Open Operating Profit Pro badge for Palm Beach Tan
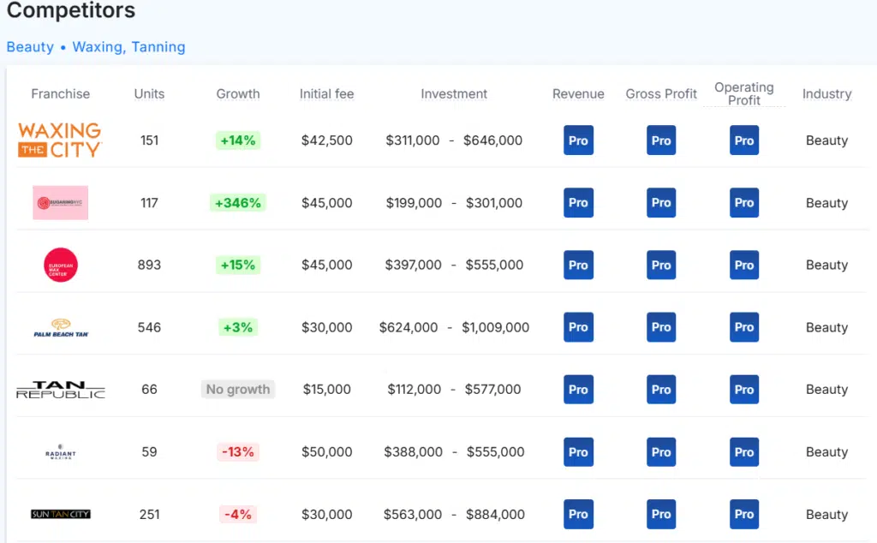 744,327
